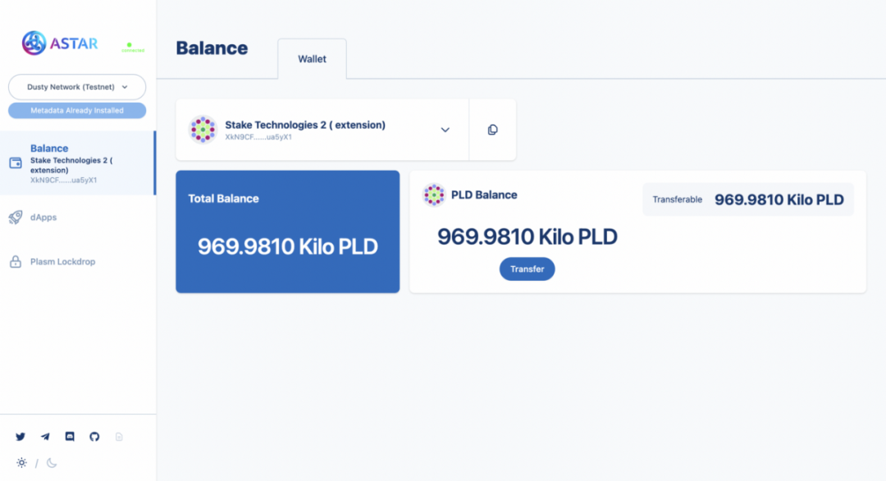This screenshot has width=886, height=481.
Task: Switch to dark theme with moon icon
Action: pos(52,463)
